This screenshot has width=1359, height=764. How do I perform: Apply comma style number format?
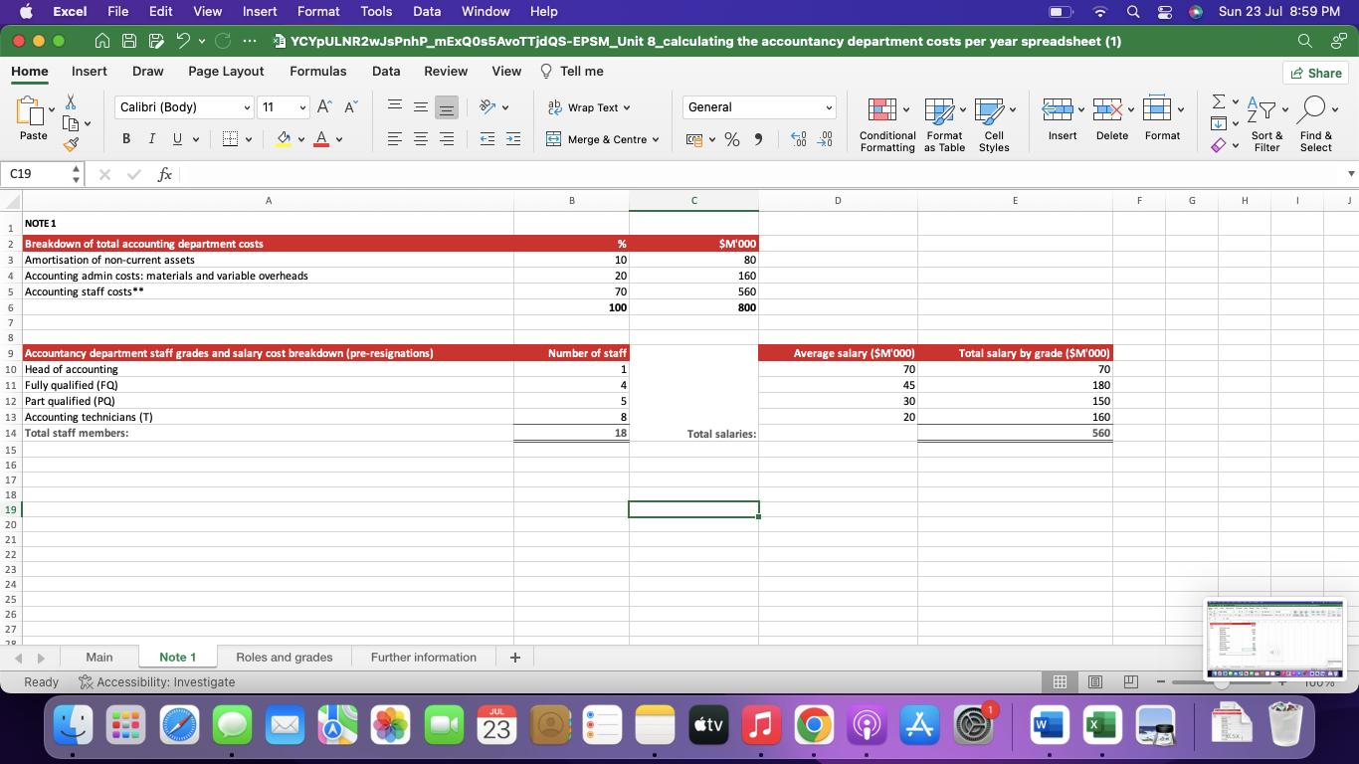758,139
